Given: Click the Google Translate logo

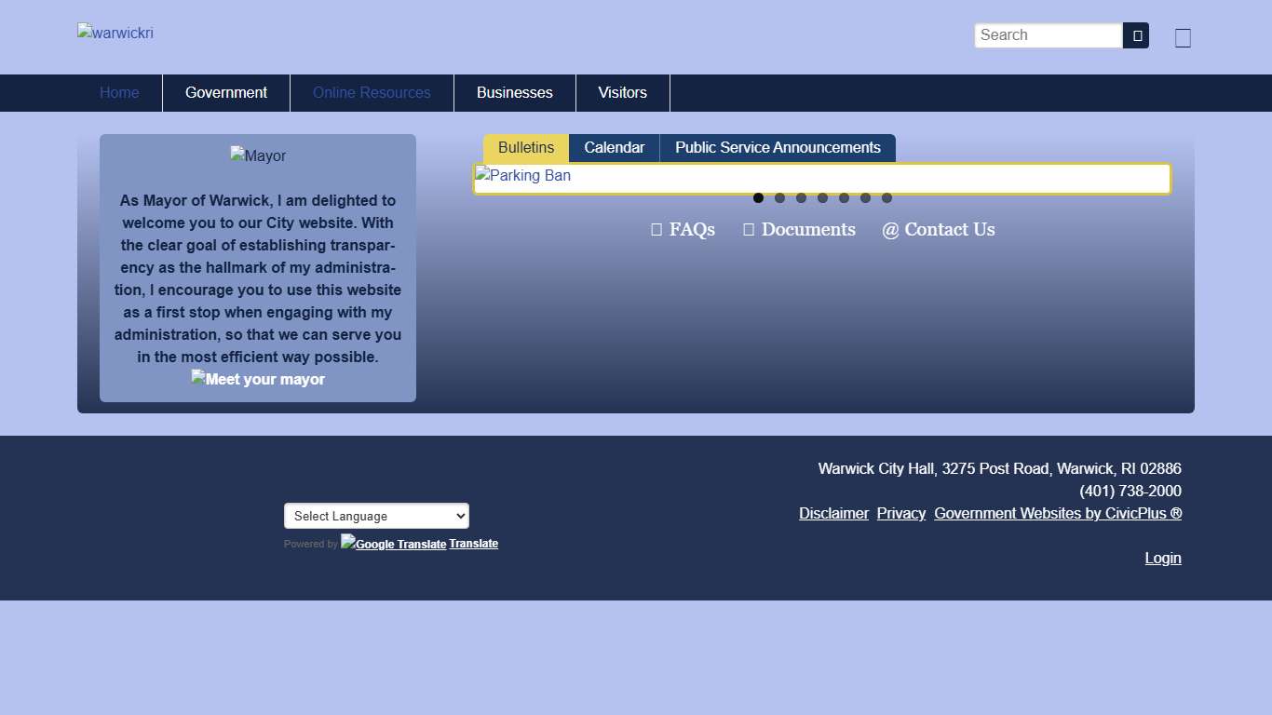Looking at the screenshot, I should pos(393,544).
